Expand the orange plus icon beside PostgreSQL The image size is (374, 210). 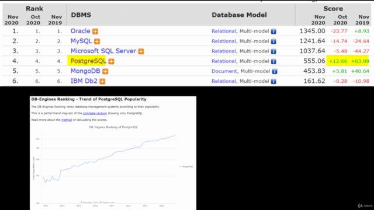pos(111,61)
